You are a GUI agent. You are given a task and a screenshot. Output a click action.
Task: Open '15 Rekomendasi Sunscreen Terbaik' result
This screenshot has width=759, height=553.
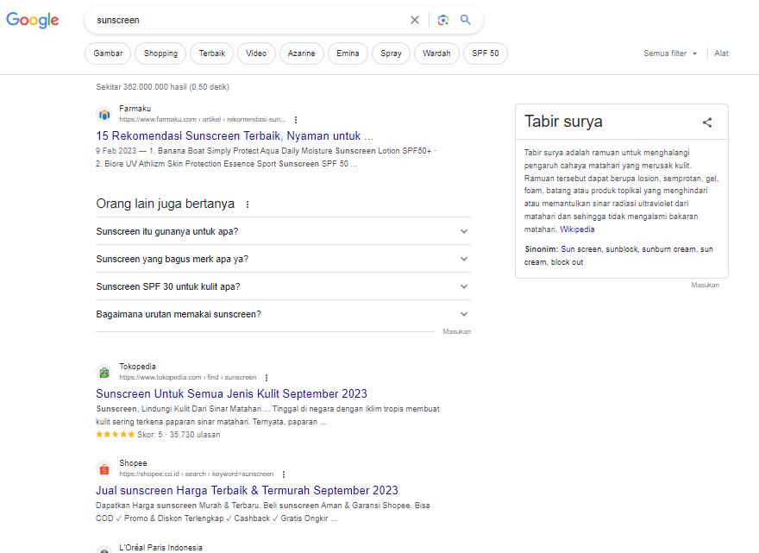[235, 136]
